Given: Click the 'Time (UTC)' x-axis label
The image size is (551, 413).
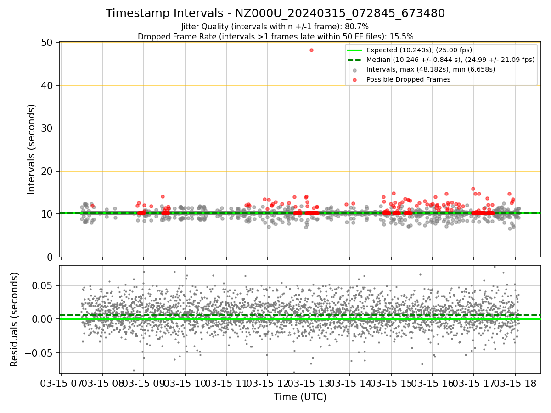Looking at the screenshot, I should (x=300, y=397).
